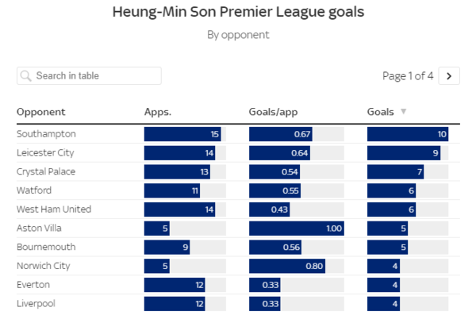Screen dimensions: 476x319
Task: Sort by Opponent column header
Action: [x=40, y=112]
